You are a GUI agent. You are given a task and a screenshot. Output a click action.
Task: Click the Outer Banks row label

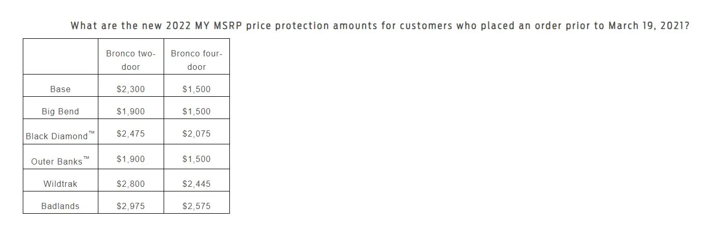61,160
